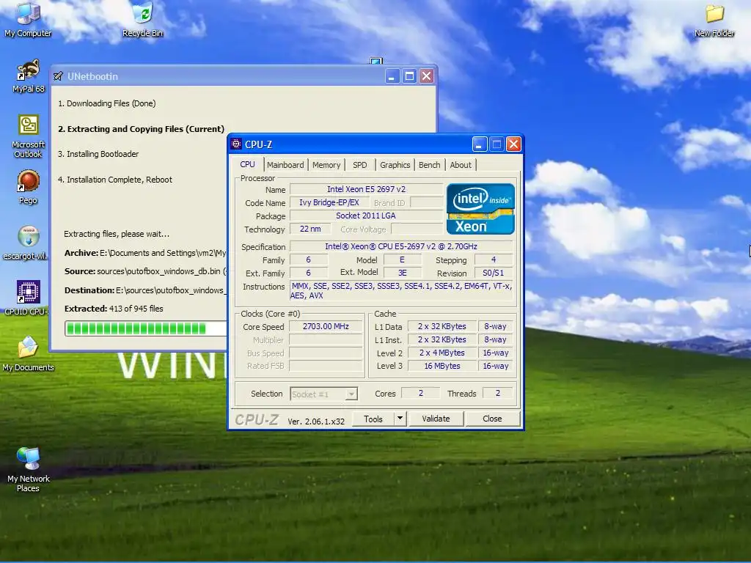The image size is (751, 563).
Task: Expand the Tools dropdown arrow
Action: click(400, 419)
